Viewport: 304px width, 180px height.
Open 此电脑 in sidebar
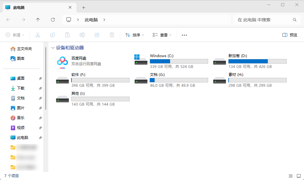coord(19,138)
